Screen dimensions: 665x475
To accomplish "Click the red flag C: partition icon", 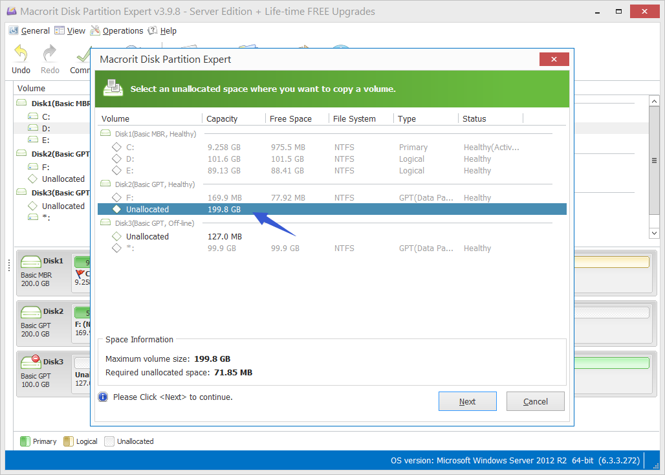I will click(80, 274).
